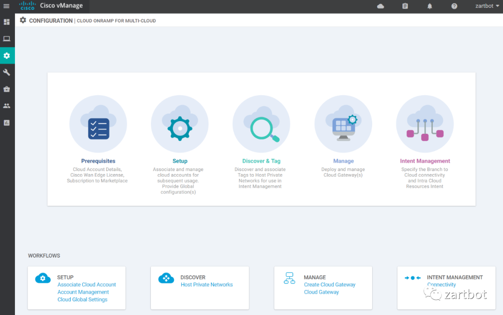Click the Manage monitor circle icon

pyautogui.click(x=343, y=124)
